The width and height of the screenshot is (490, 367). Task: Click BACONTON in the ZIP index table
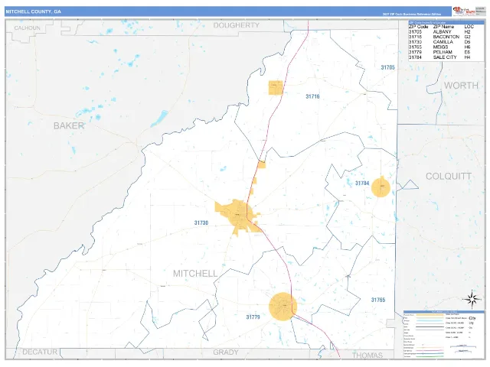coord(446,37)
